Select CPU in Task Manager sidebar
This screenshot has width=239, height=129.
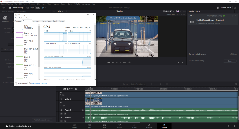[x=26, y=27]
